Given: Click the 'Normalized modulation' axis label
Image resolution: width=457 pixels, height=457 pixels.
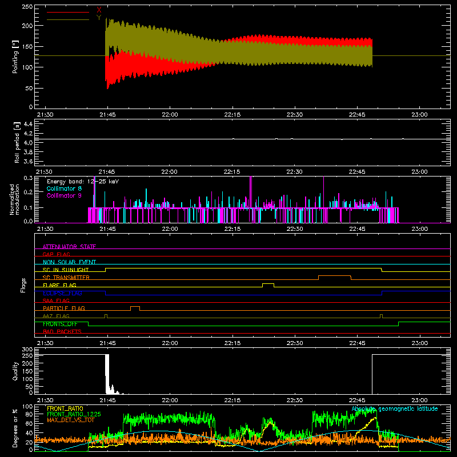Looking at the screenshot, I should [14, 199].
